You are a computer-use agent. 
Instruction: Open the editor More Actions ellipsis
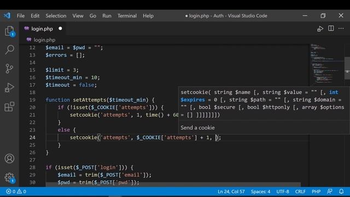(341, 28)
